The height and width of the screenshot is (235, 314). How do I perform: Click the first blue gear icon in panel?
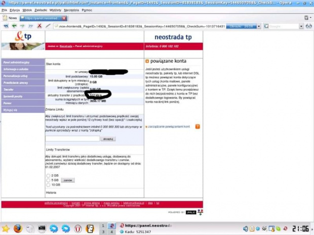tap(54, 228)
